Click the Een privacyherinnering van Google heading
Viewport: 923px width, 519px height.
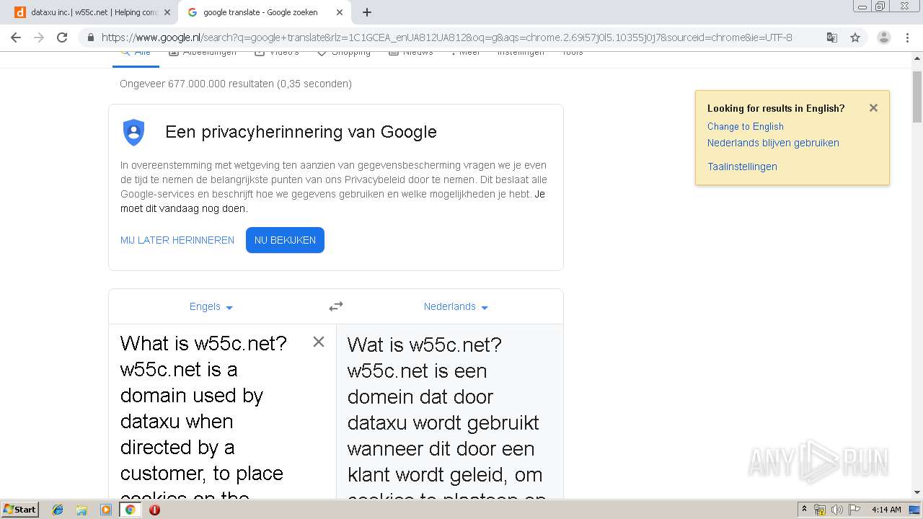pyautogui.click(x=301, y=132)
